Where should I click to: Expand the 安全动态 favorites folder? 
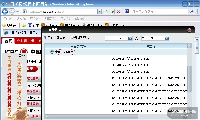click(x=70, y=25)
